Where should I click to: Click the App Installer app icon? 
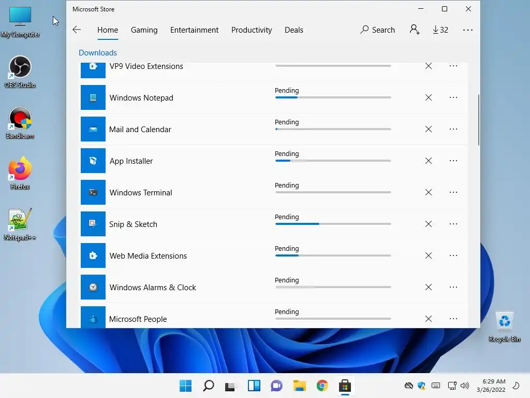coord(93,161)
